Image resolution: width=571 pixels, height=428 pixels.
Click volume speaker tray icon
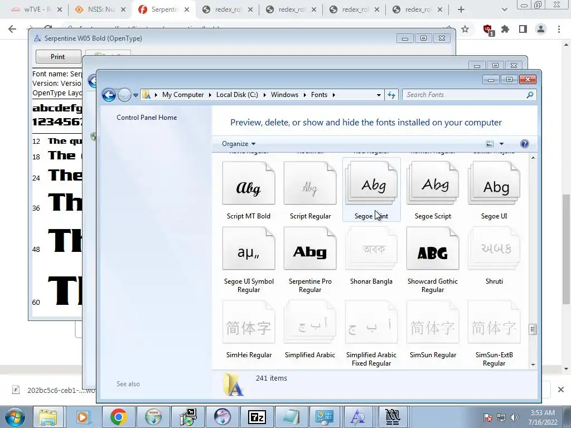pyautogui.click(x=514, y=417)
